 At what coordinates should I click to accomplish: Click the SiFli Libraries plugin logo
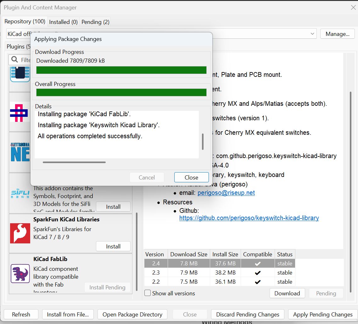point(20,193)
